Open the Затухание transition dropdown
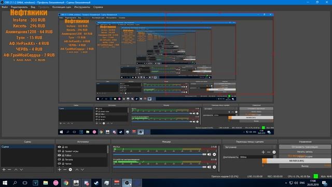The image size is (332, 187). click(250, 147)
